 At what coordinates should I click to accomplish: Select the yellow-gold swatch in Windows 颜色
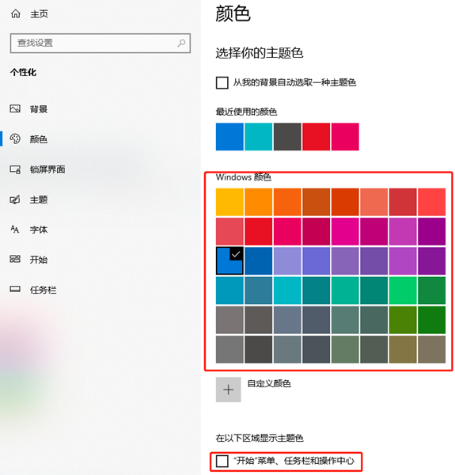[229, 202]
